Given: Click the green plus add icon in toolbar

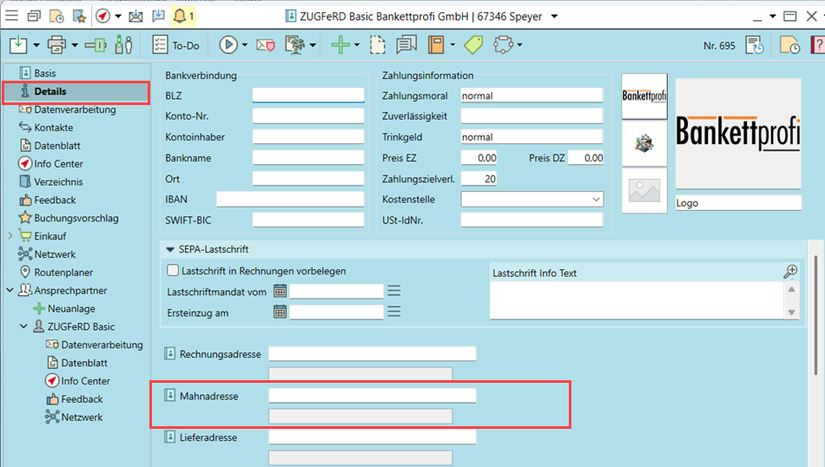Looking at the screenshot, I should (340, 44).
